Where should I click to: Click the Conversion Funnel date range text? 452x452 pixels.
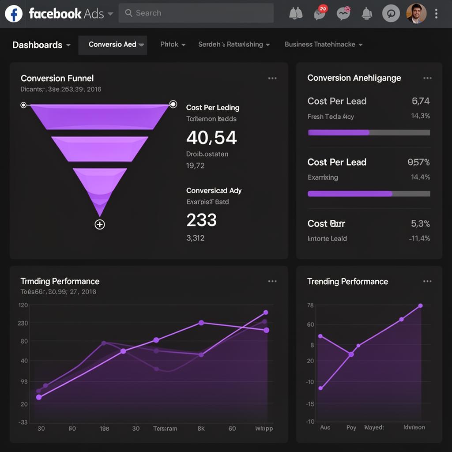(x=61, y=89)
